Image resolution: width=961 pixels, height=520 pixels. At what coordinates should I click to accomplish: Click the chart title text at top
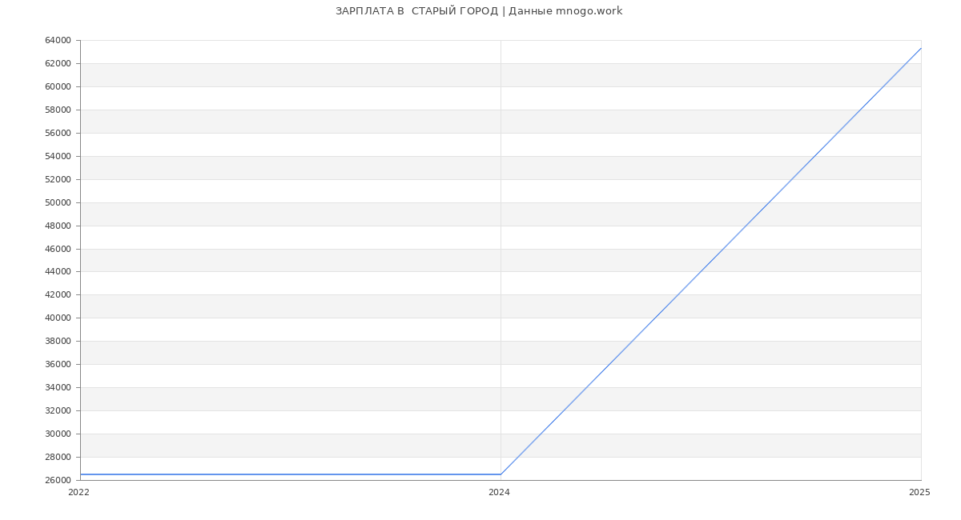(x=479, y=11)
